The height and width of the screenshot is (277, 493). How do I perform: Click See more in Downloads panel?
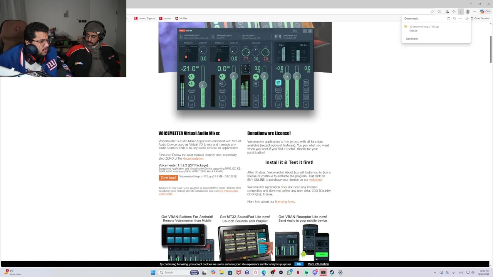tap(412, 38)
